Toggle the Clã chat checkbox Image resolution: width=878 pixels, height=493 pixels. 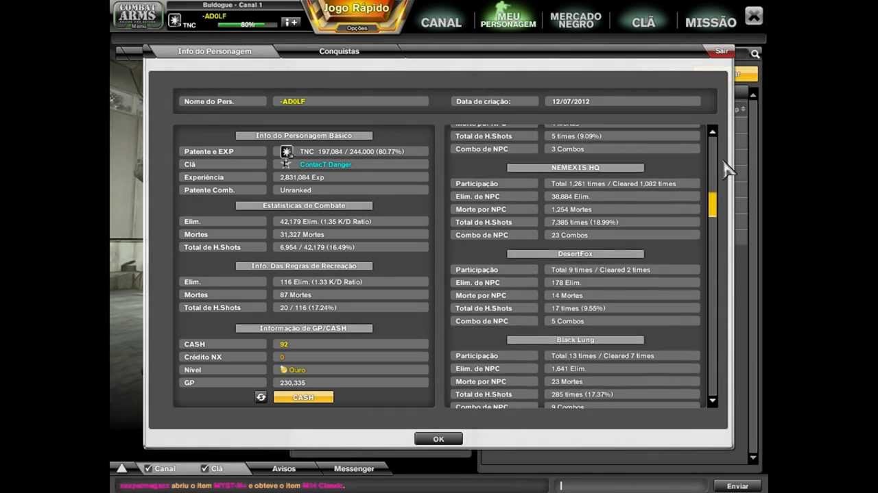click(204, 468)
